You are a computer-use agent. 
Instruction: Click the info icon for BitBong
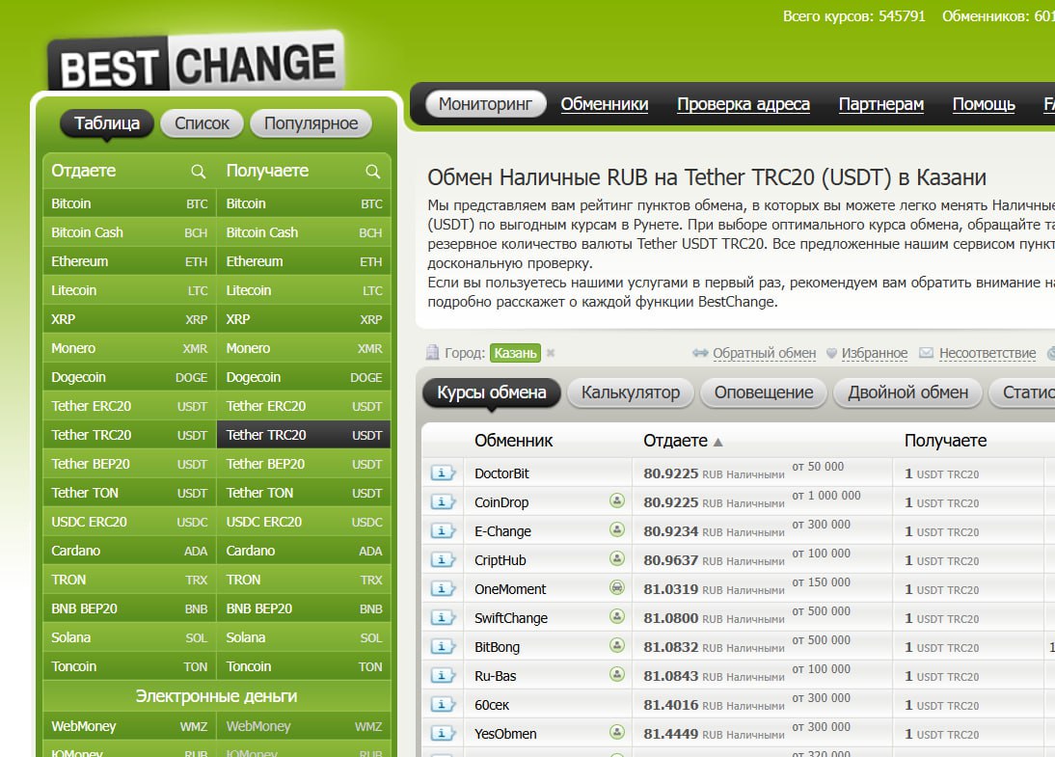pyautogui.click(x=443, y=647)
